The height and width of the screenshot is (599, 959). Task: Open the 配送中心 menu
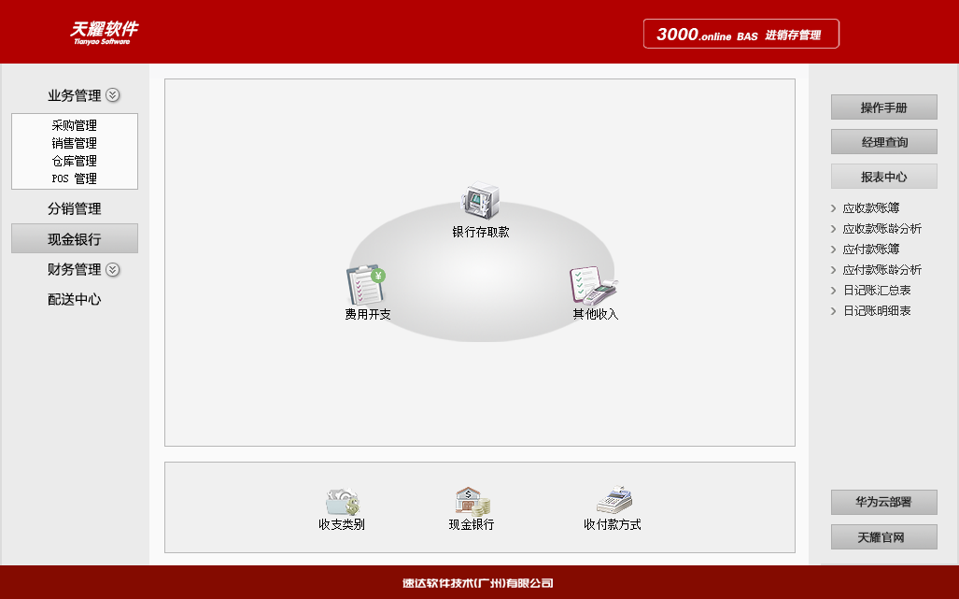tap(74, 299)
